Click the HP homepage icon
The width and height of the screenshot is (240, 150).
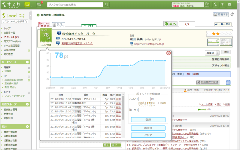[131, 43]
